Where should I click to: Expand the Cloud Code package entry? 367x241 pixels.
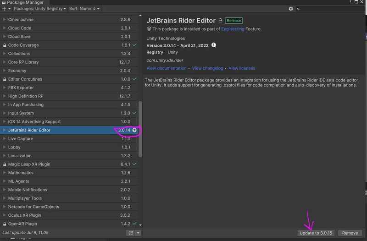[4, 28]
